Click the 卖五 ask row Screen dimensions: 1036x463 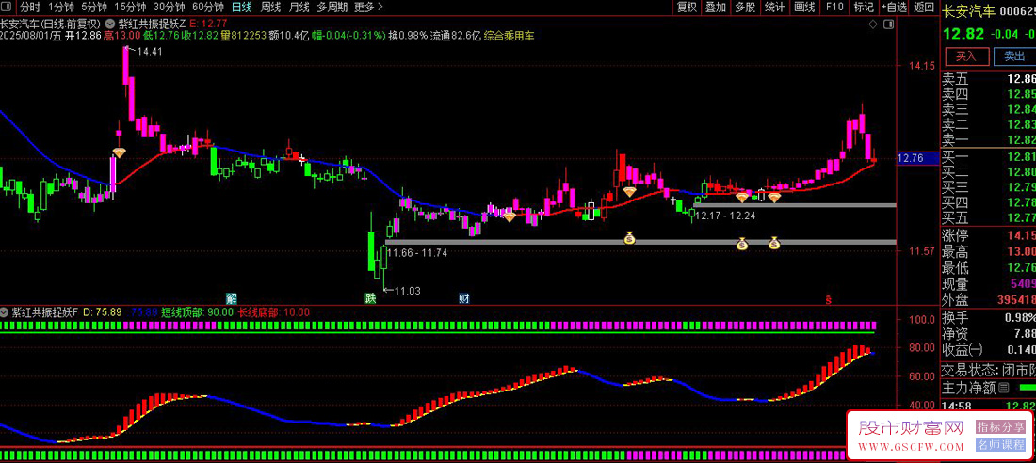coord(988,79)
